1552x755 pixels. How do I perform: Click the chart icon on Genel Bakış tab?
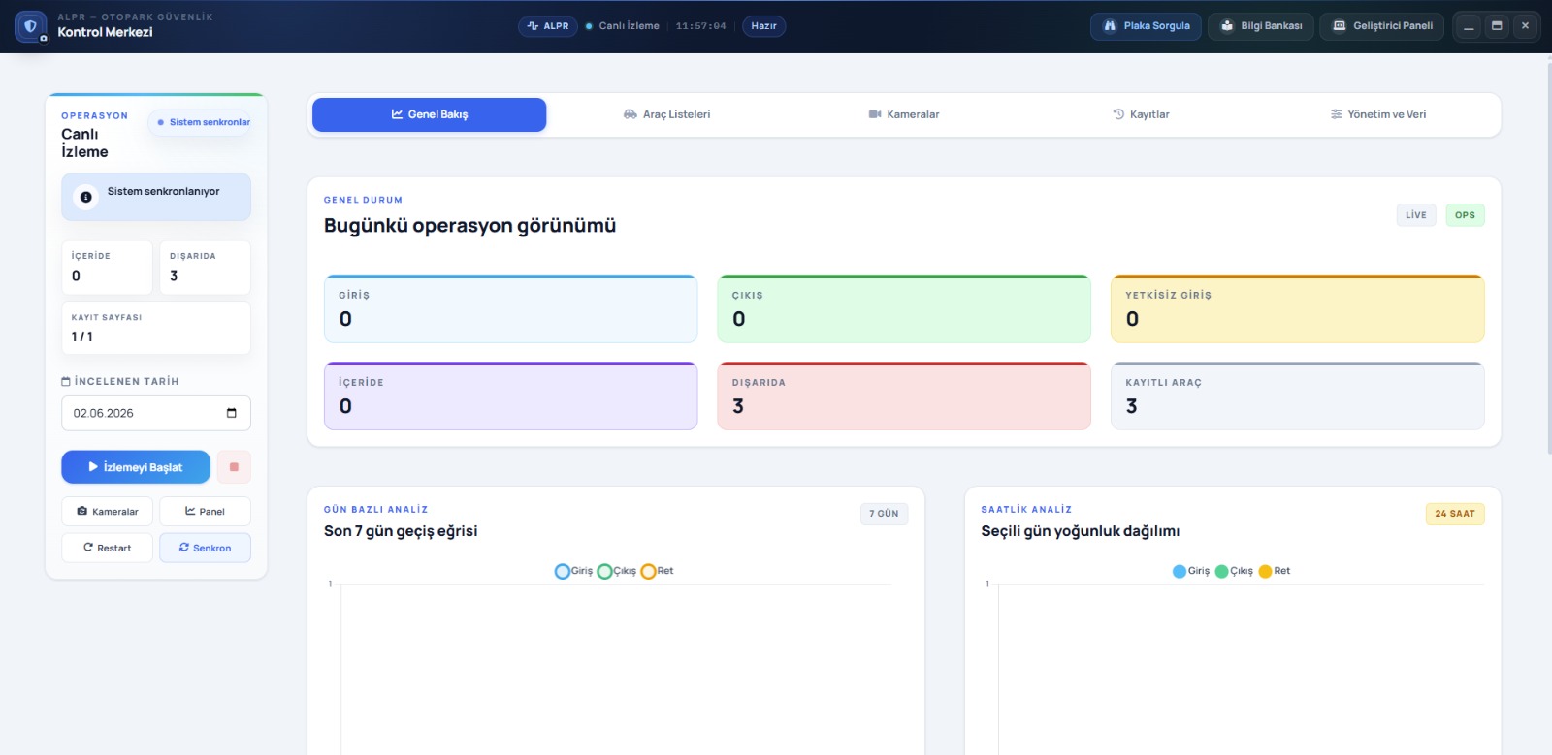point(397,114)
